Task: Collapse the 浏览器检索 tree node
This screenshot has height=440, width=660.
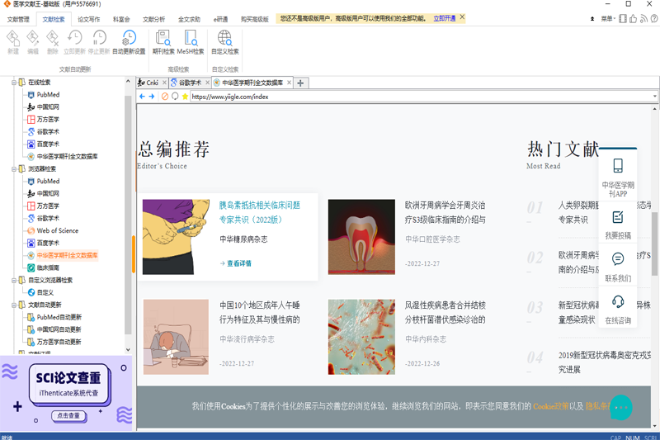Action: tap(14, 168)
